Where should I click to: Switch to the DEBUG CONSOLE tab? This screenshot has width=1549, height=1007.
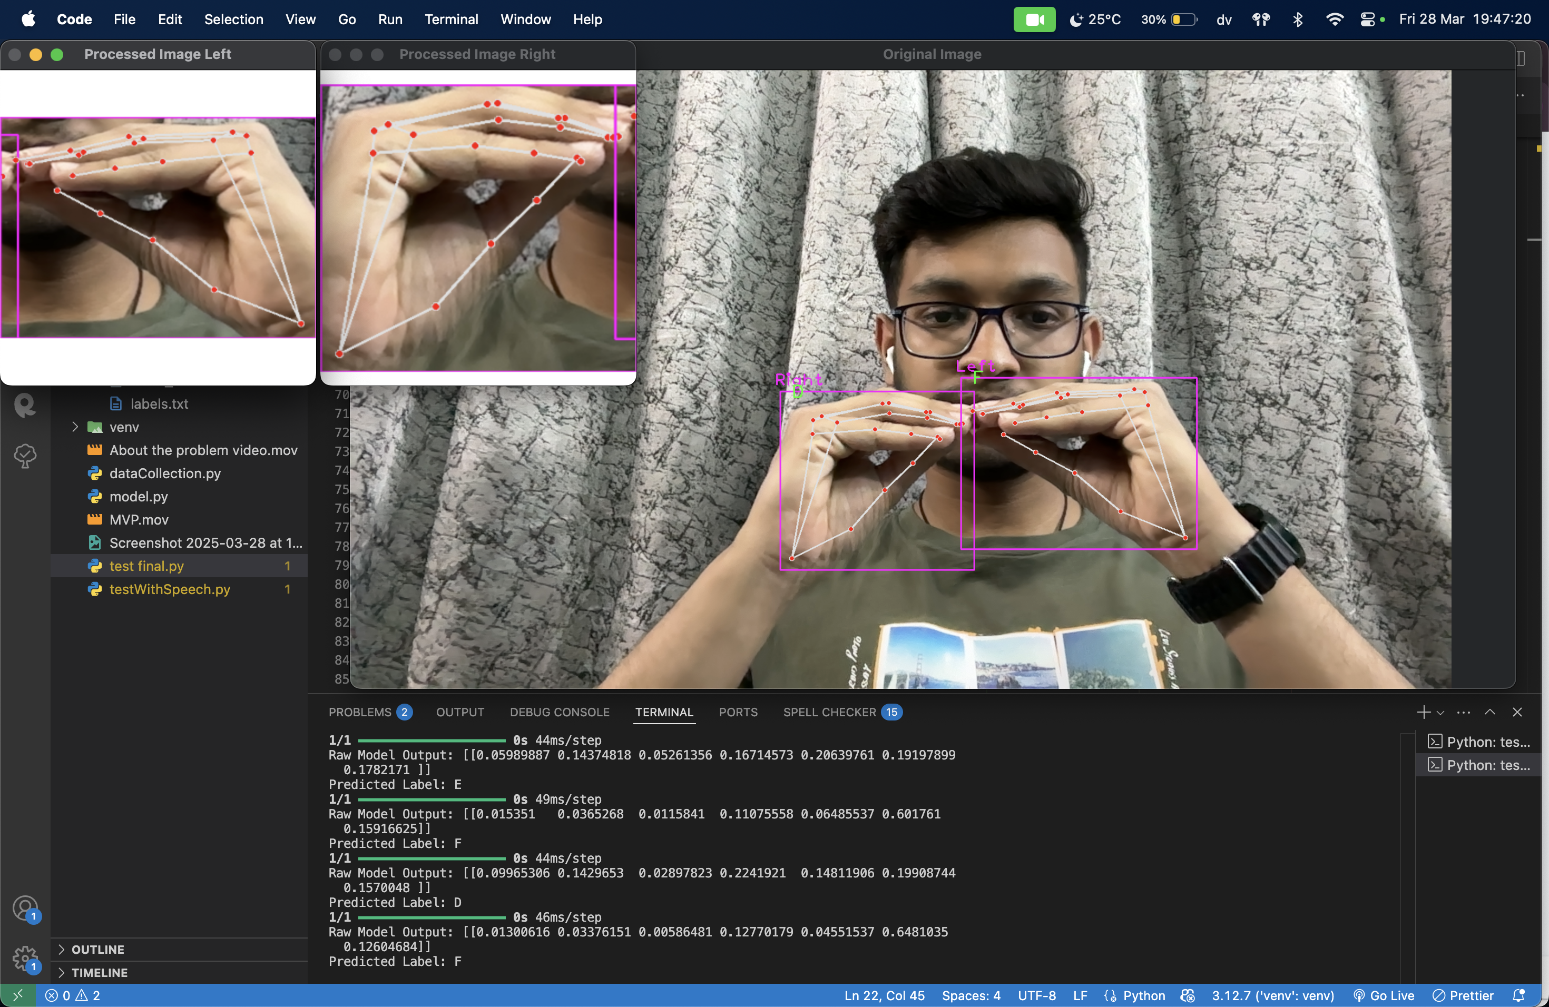coord(559,712)
